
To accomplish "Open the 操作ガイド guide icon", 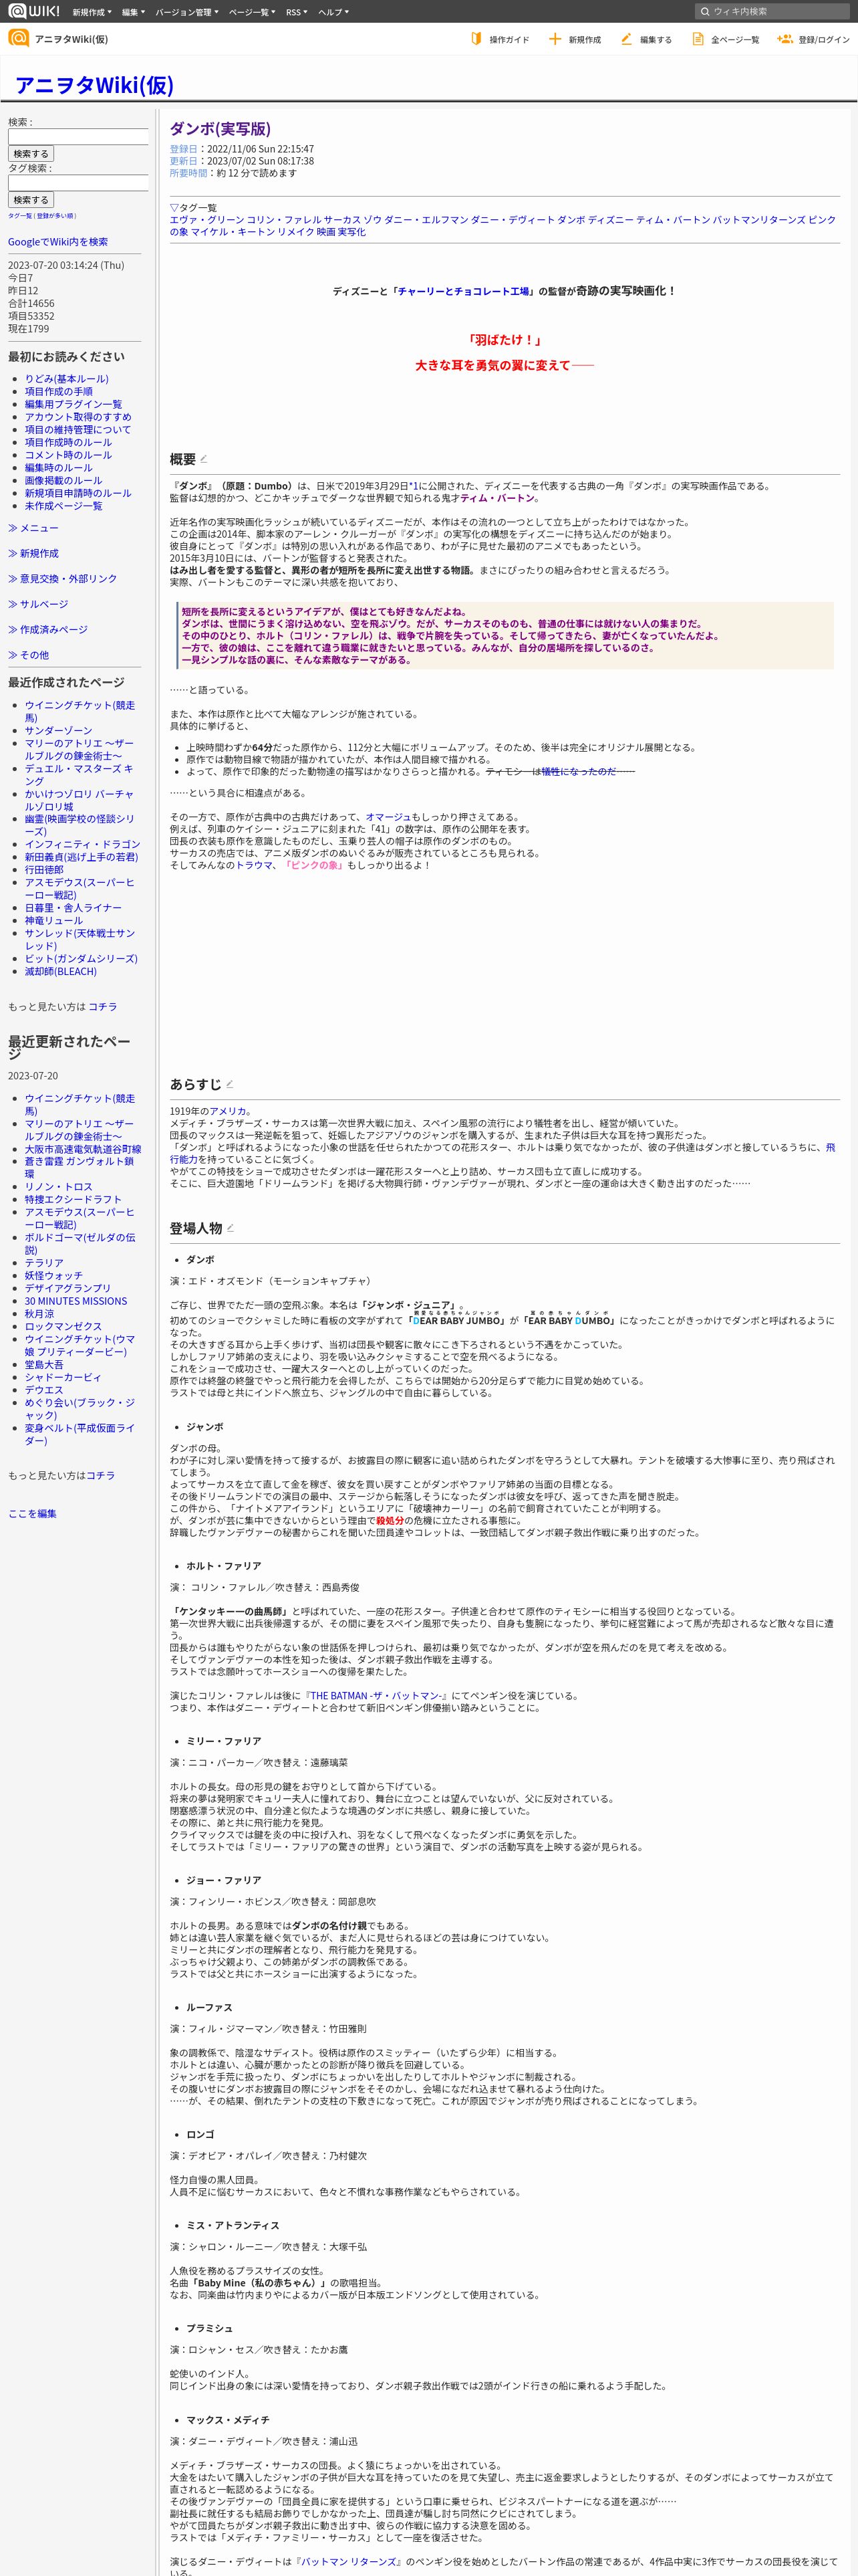I will tap(476, 39).
